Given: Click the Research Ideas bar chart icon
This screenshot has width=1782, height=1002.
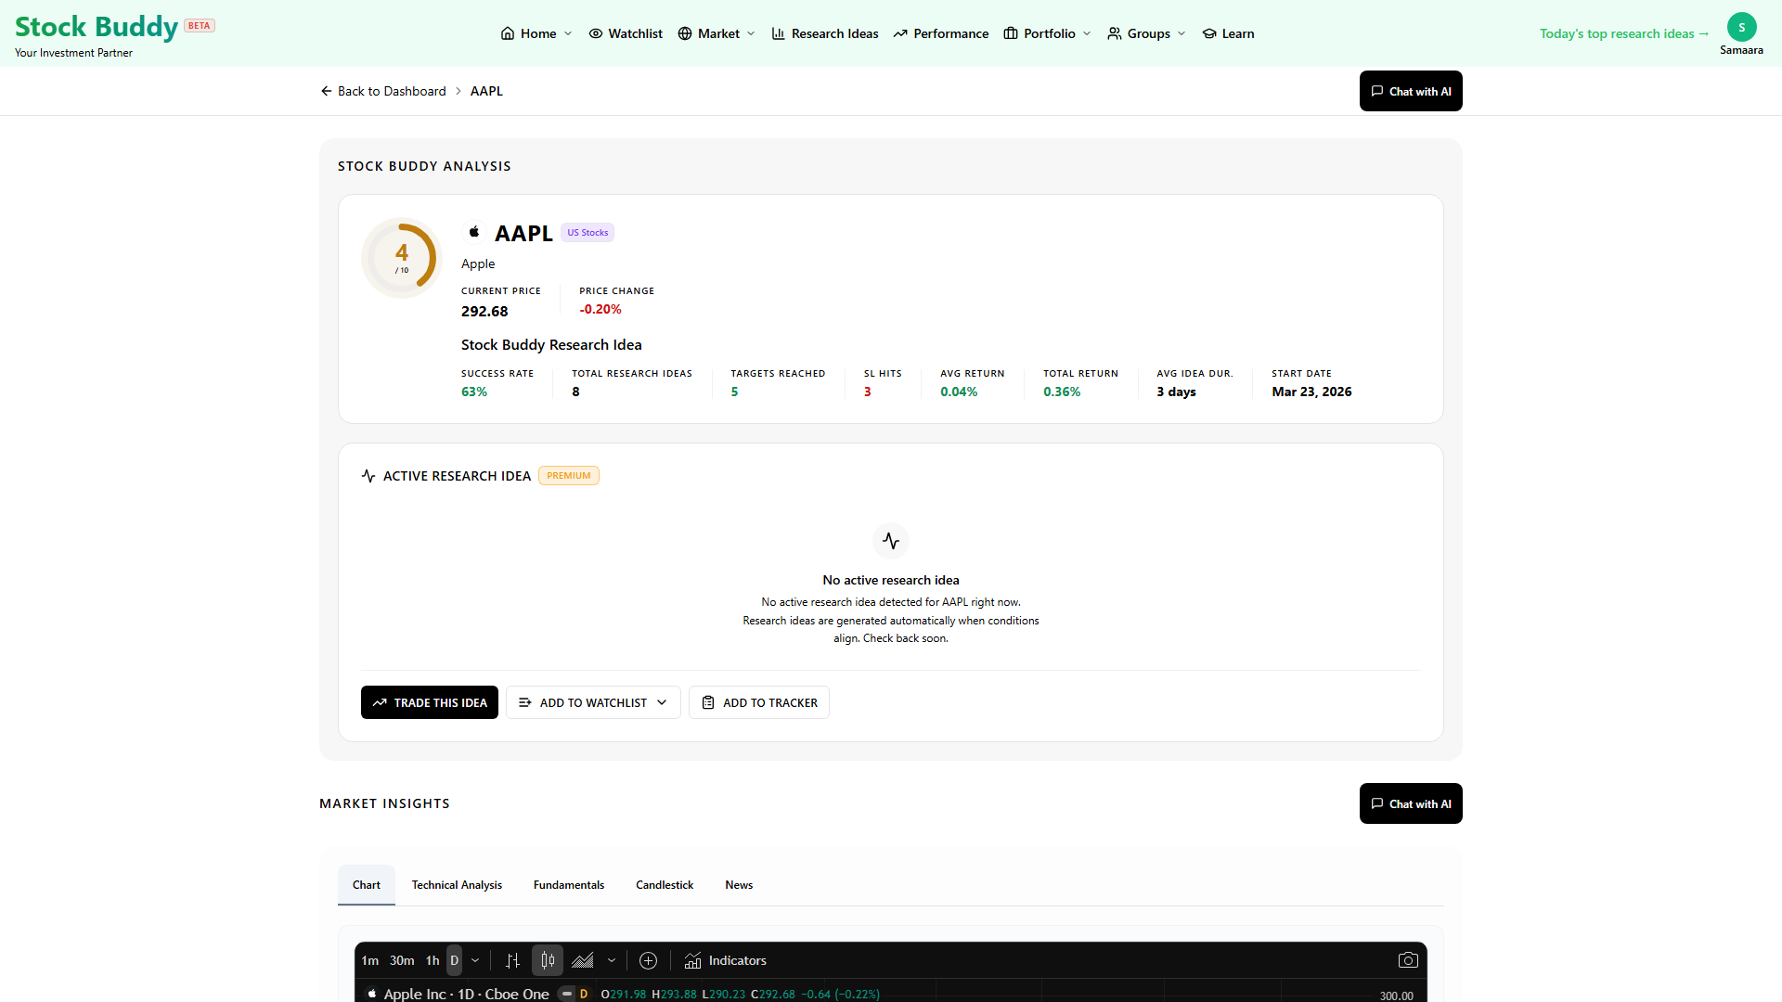Looking at the screenshot, I should 779,33.
